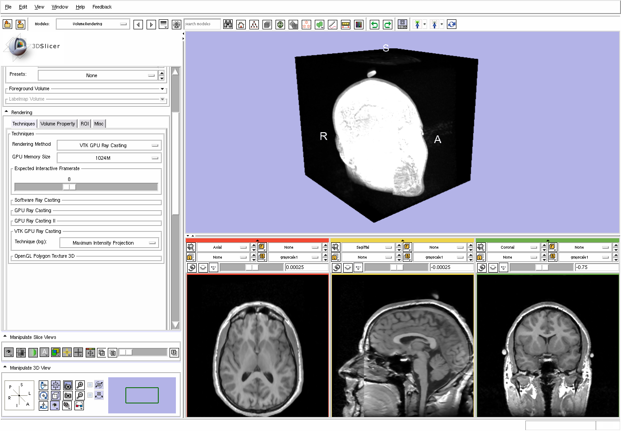
Task: Click the home module icon in the toolbar
Action: pyautogui.click(x=241, y=24)
